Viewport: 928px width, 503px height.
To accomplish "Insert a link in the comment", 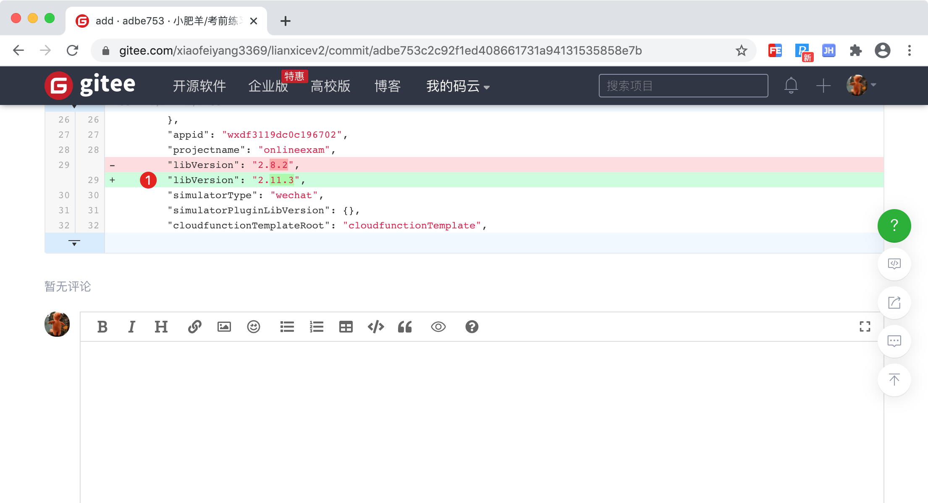I will click(194, 327).
